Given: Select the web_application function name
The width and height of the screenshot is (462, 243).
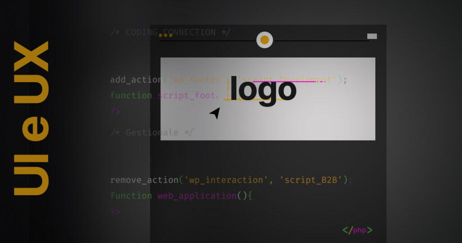Looking at the screenshot, I should point(197,196).
